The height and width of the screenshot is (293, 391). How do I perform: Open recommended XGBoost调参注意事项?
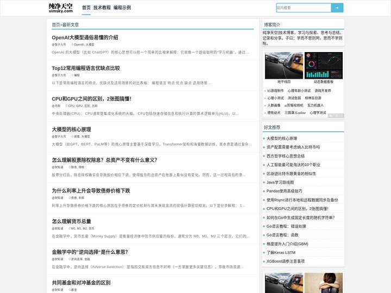click(286, 262)
